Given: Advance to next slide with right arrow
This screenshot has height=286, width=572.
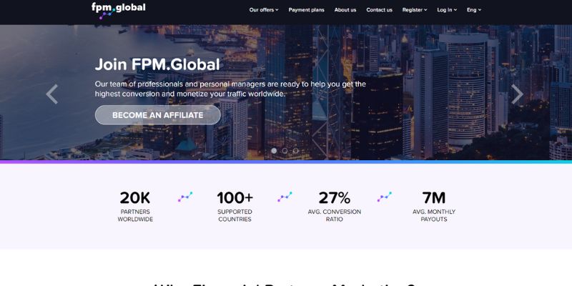Looking at the screenshot, I should point(517,94).
